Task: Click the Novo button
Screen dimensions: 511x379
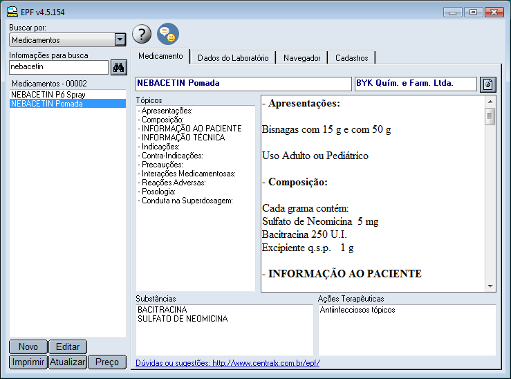Action: click(28, 346)
